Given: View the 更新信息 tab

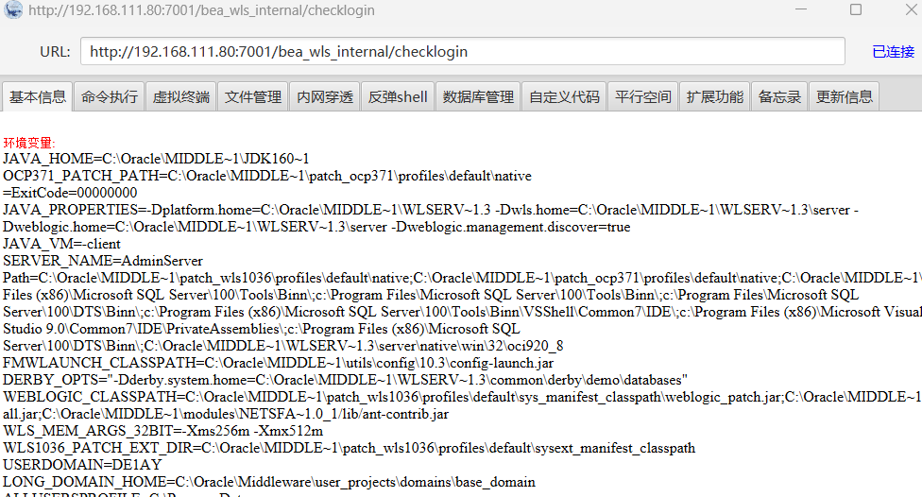Looking at the screenshot, I should click(x=845, y=96).
